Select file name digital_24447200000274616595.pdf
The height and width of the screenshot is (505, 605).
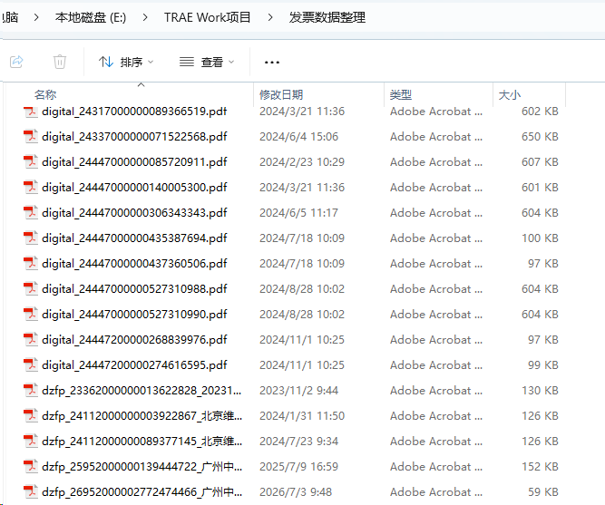click(x=134, y=365)
